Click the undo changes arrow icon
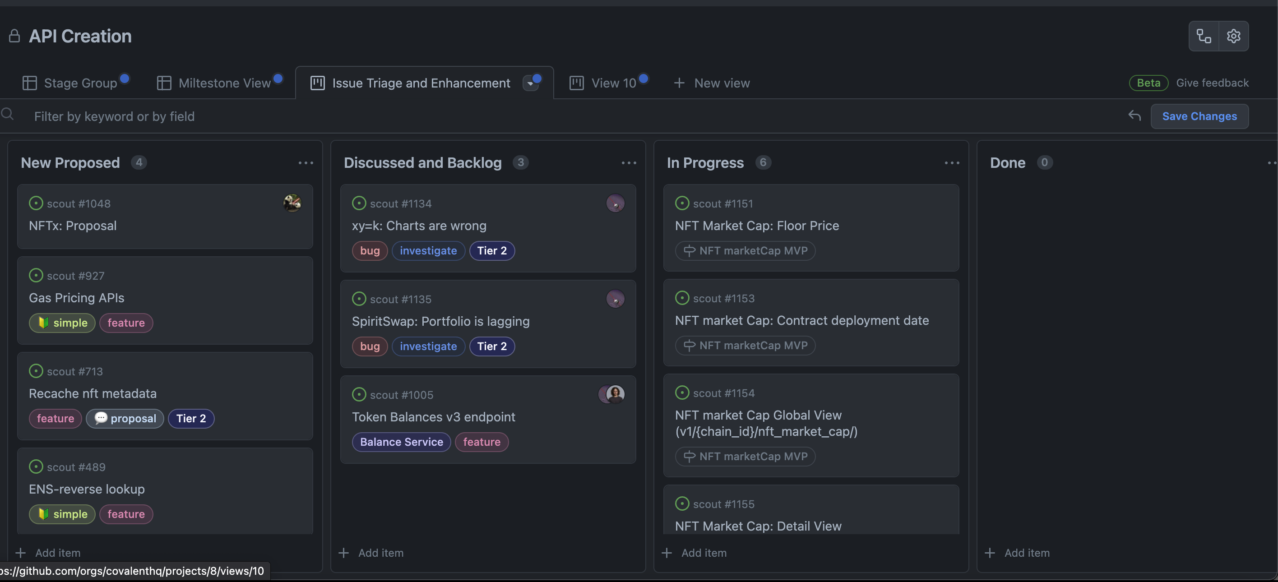 pyautogui.click(x=1134, y=116)
